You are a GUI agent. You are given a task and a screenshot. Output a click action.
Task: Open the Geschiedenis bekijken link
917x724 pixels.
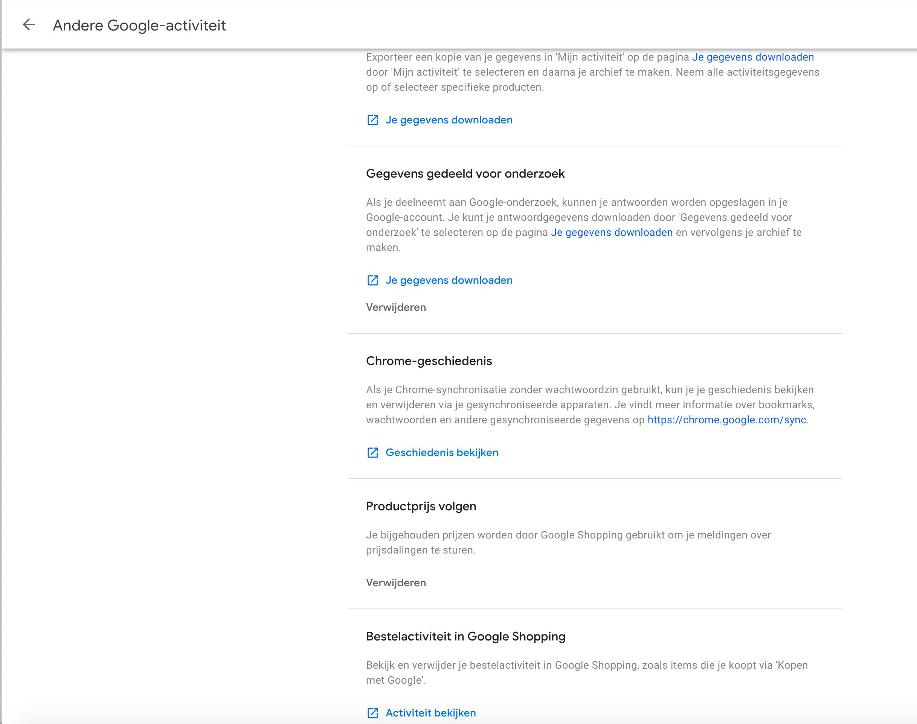coord(441,453)
